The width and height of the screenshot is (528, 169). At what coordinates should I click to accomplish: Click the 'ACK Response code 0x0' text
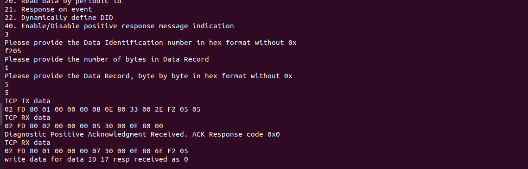tap(236, 134)
